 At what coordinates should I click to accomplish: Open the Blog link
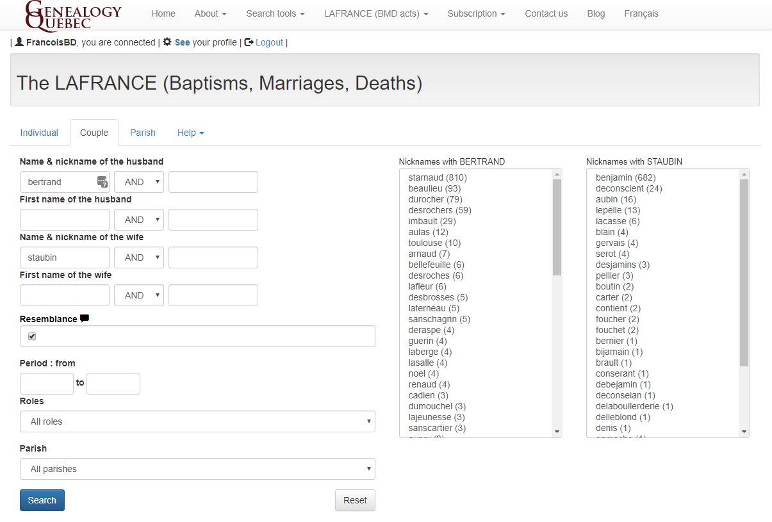(x=596, y=13)
